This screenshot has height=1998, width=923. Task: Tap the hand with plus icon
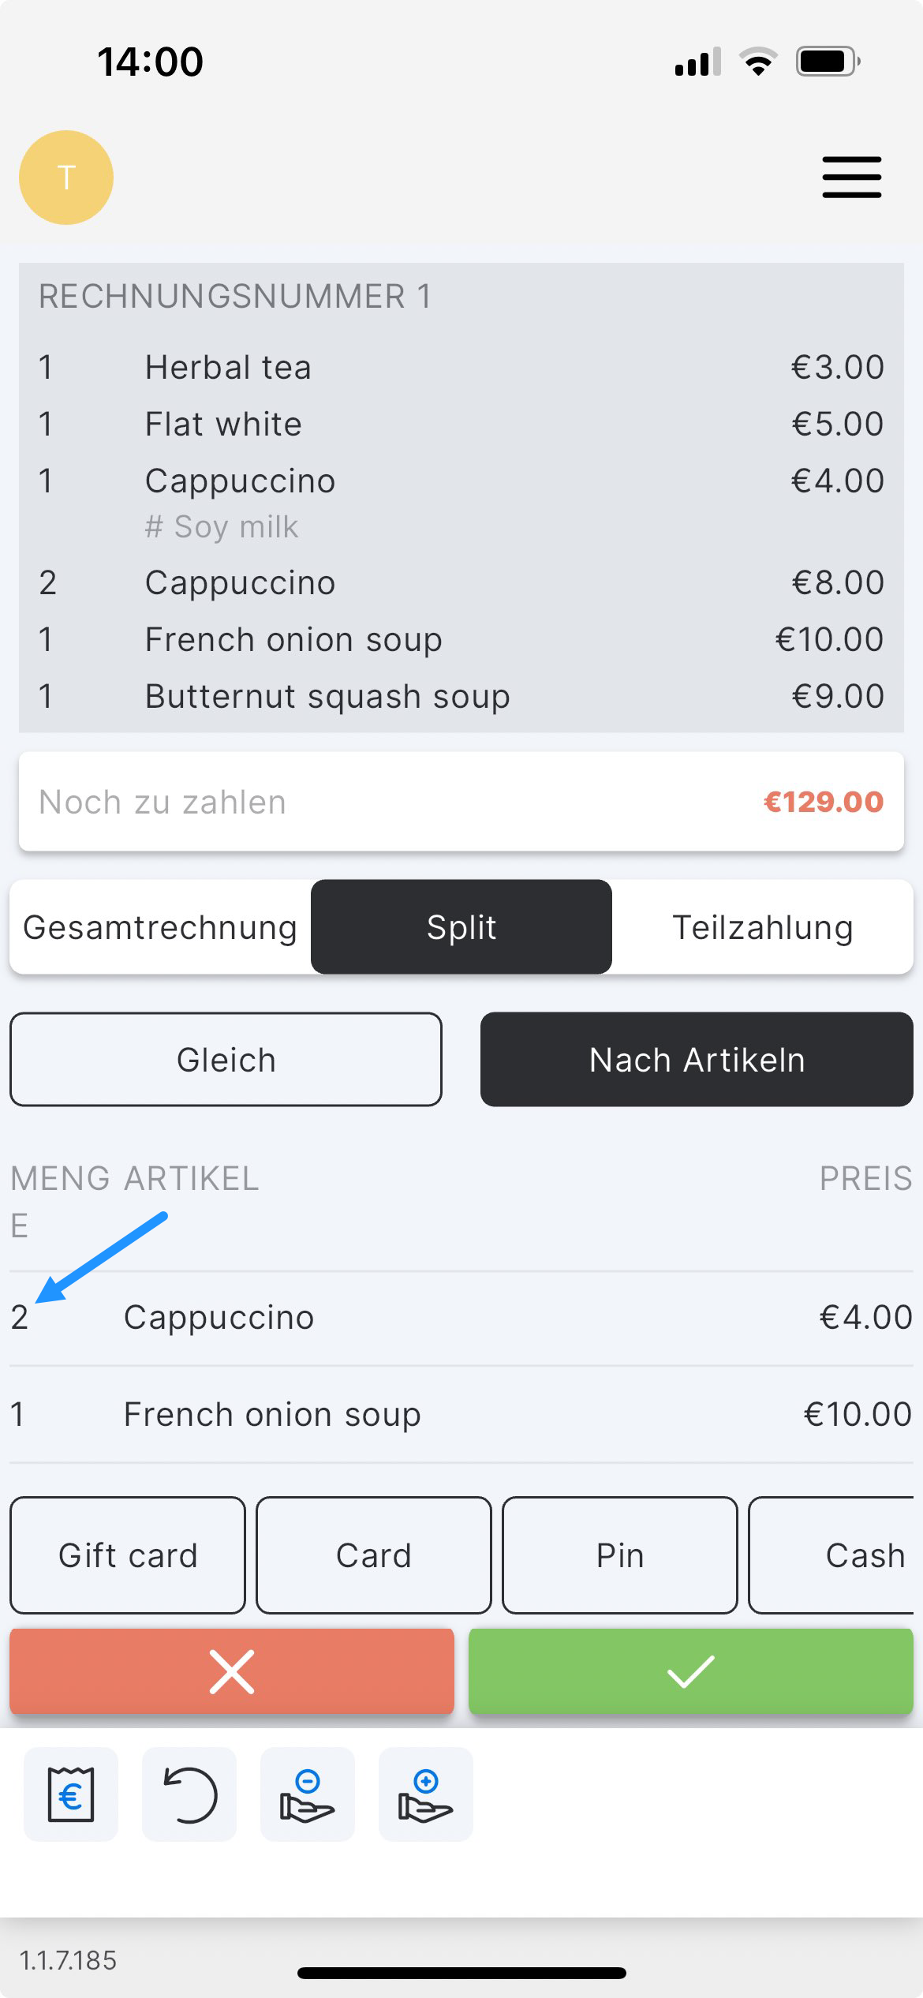pyautogui.click(x=426, y=1795)
